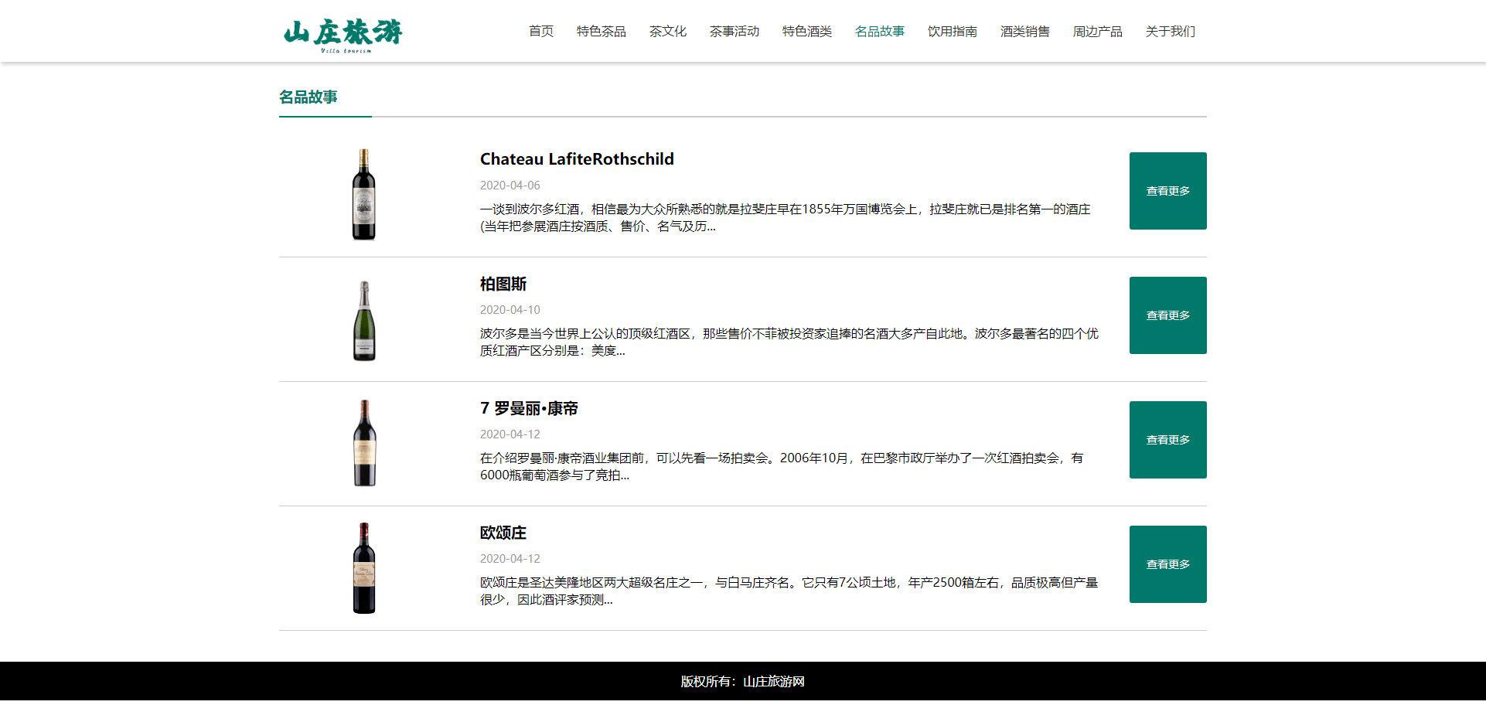Click 查看更多 for 罗曼丽·康帝
Screen dimensions: 1486x705
1168,440
